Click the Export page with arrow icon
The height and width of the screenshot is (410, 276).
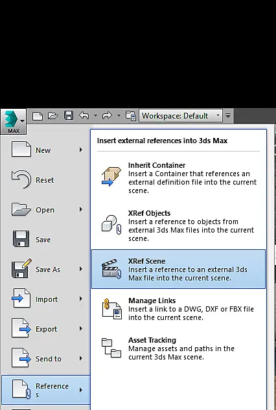pos(21,328)
